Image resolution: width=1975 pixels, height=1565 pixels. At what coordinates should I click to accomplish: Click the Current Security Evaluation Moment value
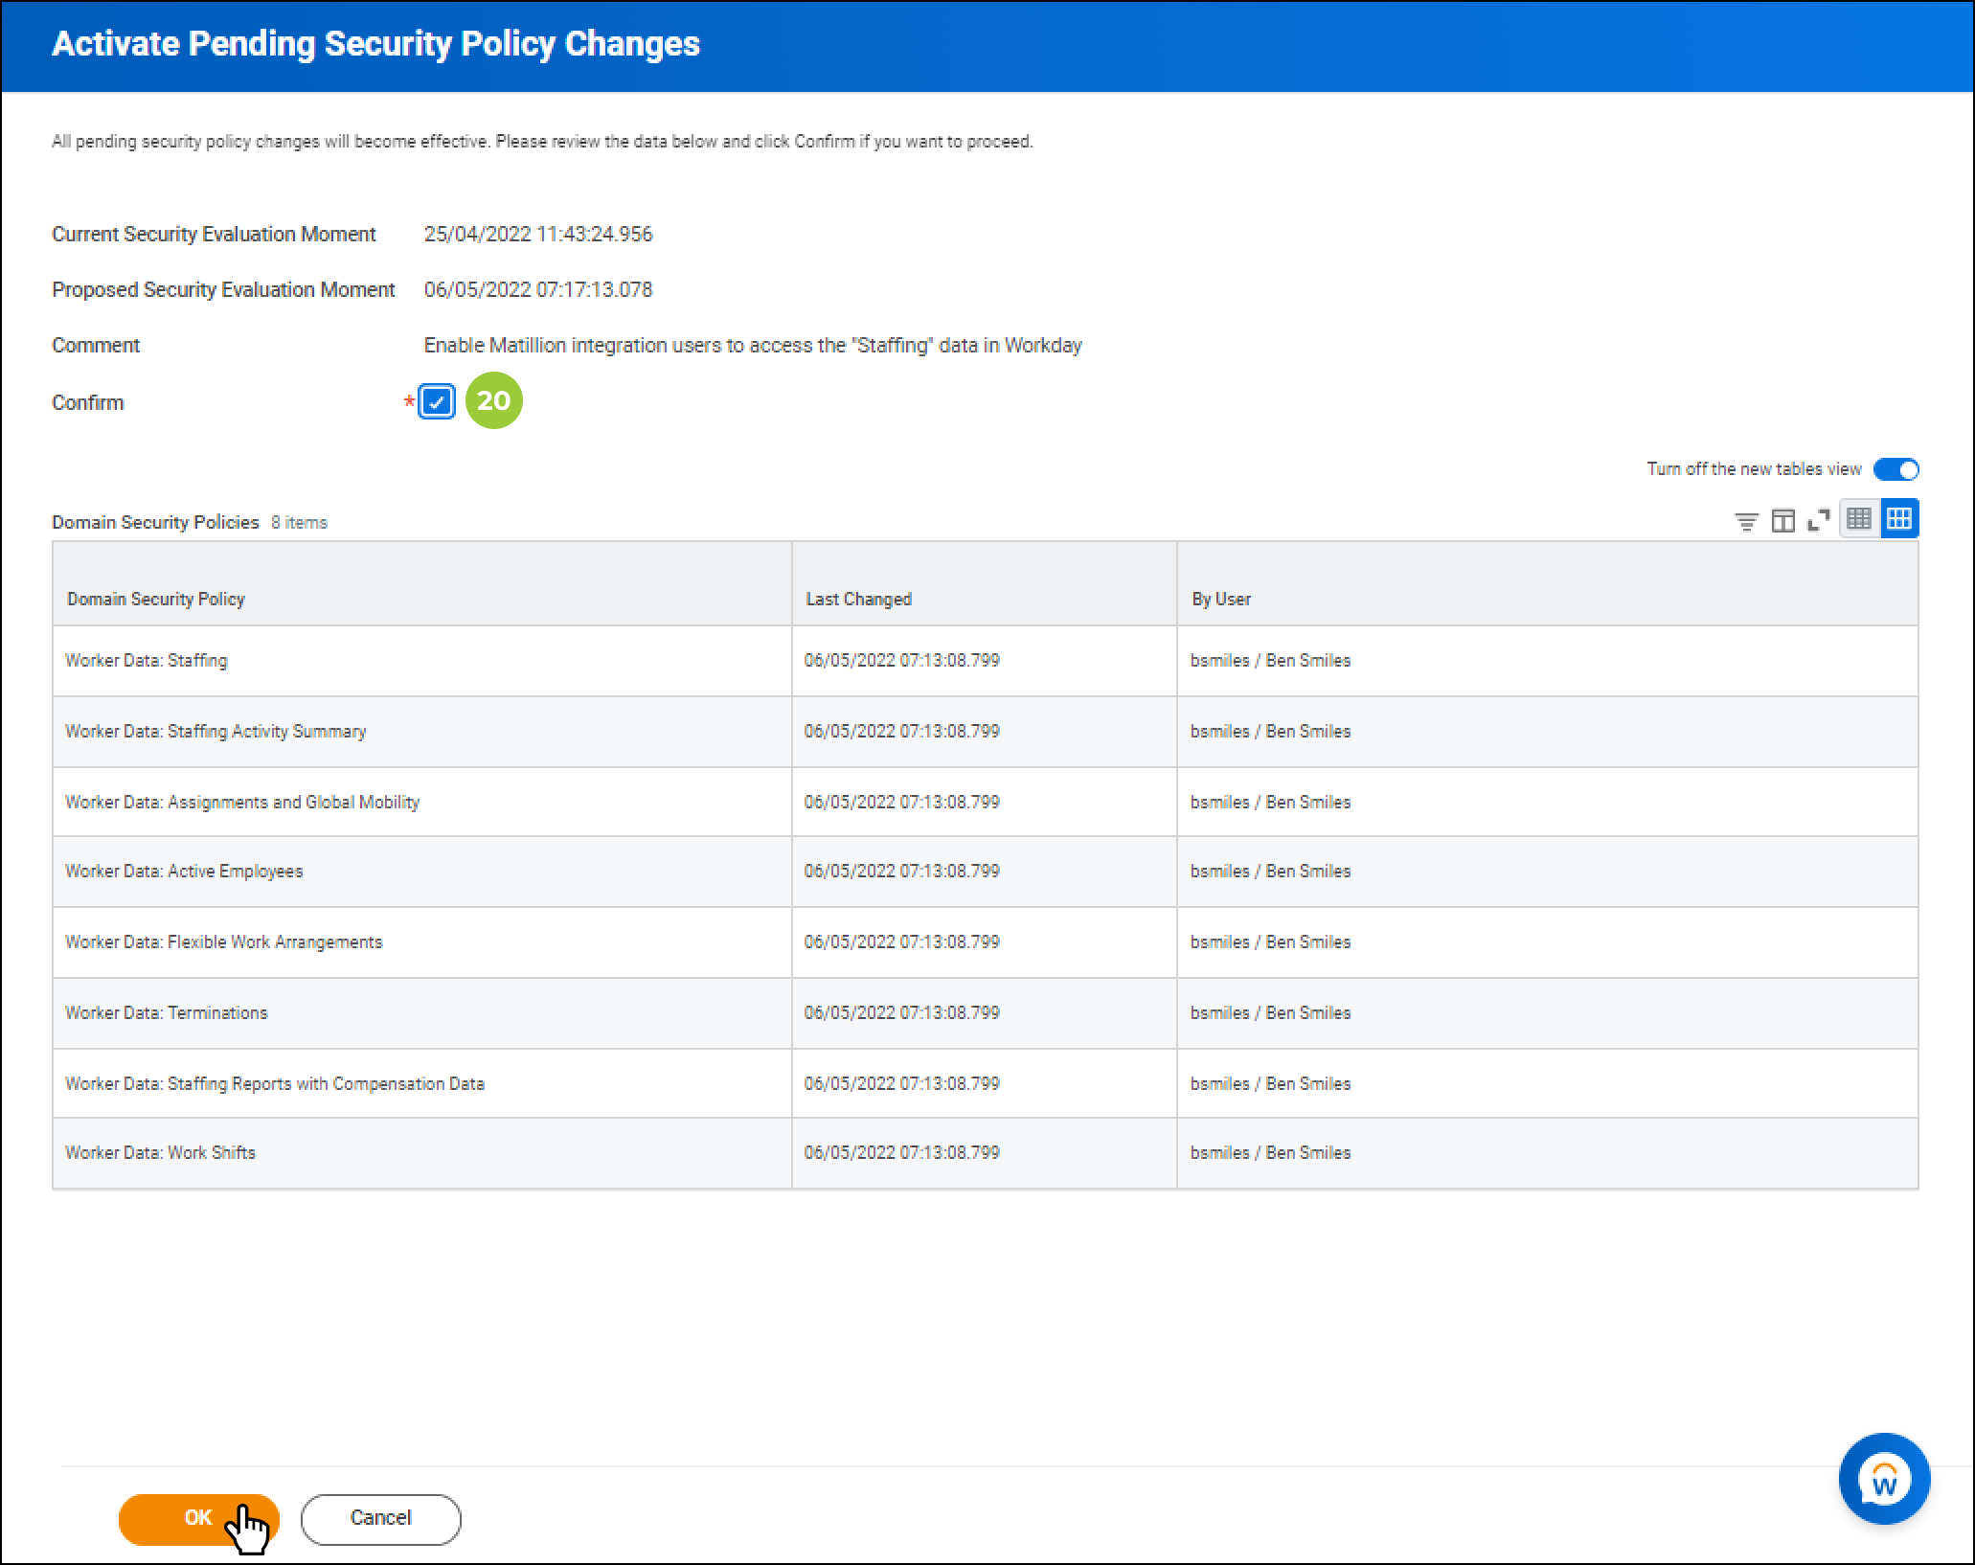coord(538,234)
